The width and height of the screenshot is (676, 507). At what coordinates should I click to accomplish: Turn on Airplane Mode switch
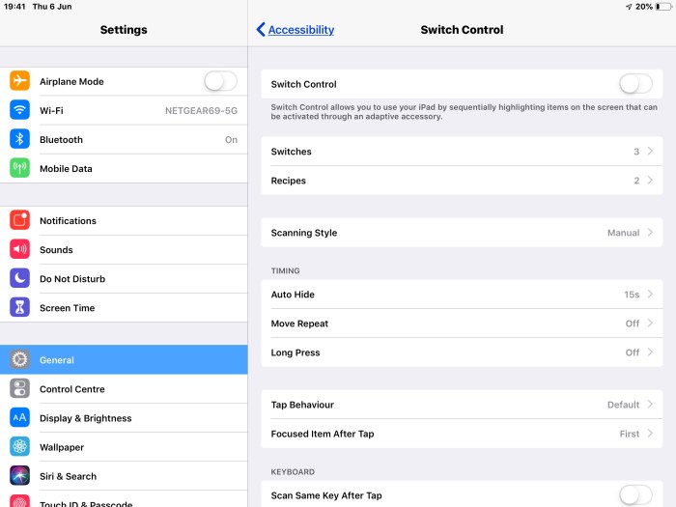(x=220, y=82)
